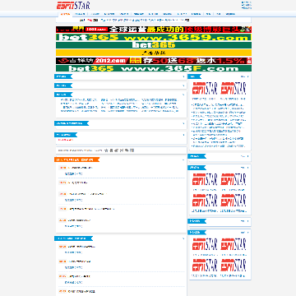Open the 2012.com 存50送68 banner
The height and width of the screenshot is (296, 296).
click(154, 61)
